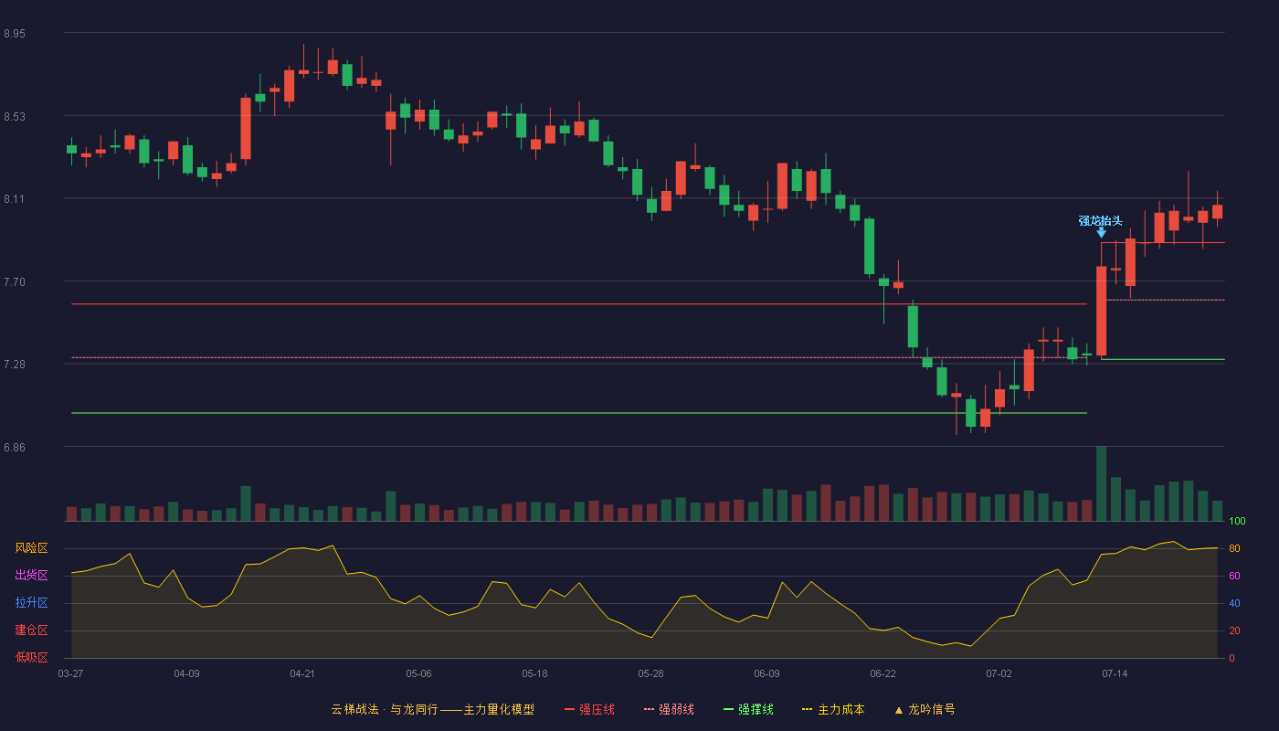
Task: Click the 8.53 price axis label
Action: pos(15,117)
